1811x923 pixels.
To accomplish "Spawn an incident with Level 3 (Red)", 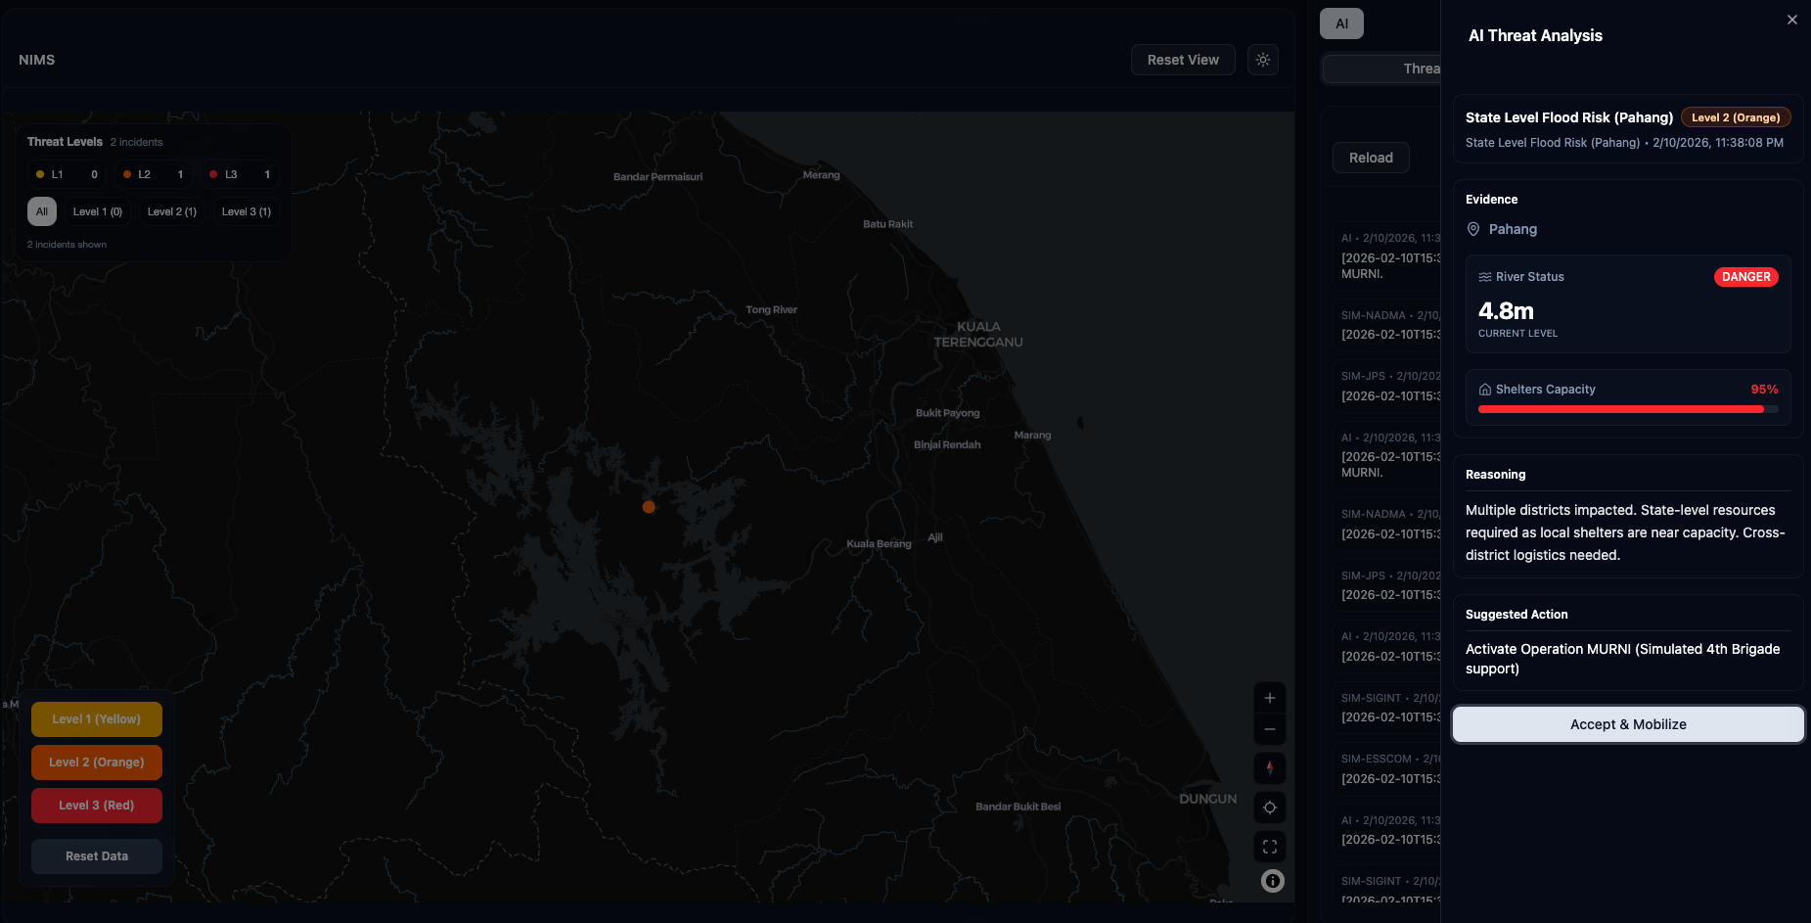I will [96, 805].
